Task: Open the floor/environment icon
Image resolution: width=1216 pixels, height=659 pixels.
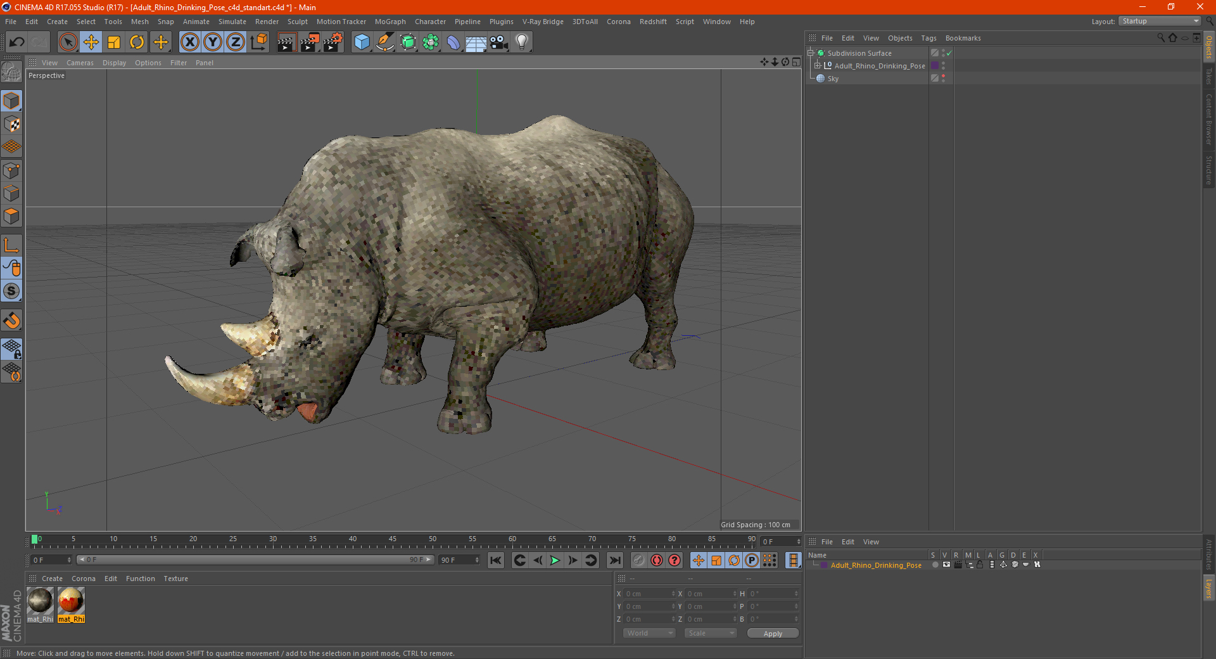Action: pyautogui.click(x=476, y=42)
